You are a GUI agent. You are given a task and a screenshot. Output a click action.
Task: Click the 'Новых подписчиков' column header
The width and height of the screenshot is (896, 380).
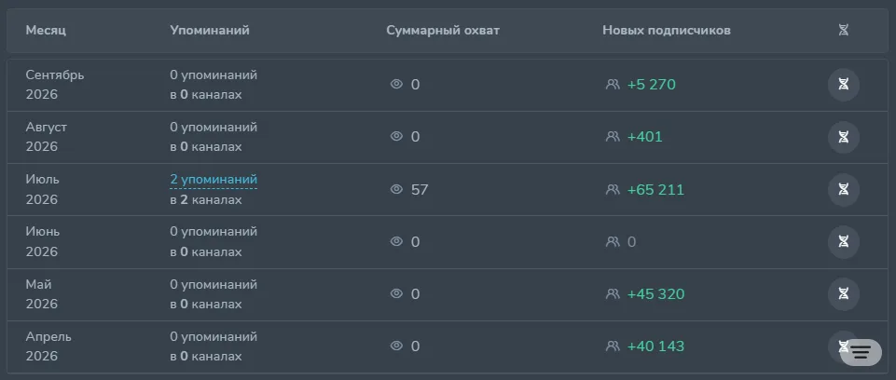click(667, 30)
